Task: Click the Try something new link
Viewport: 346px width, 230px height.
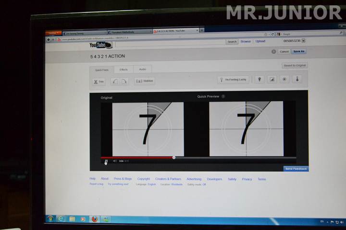Action: click(x=118, y=184)
